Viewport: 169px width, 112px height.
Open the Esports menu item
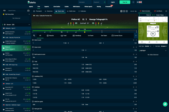click(47, 6)
